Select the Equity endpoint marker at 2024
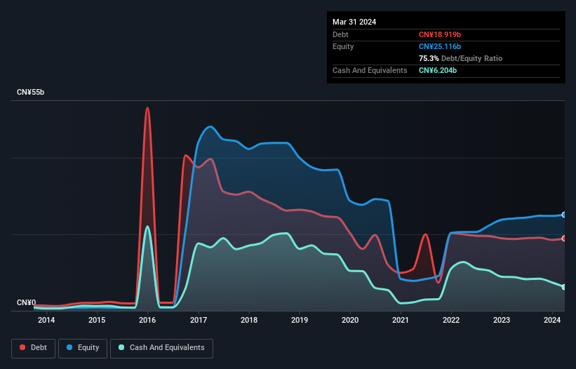This screenshot has height=369, width=576. point(564,215)
